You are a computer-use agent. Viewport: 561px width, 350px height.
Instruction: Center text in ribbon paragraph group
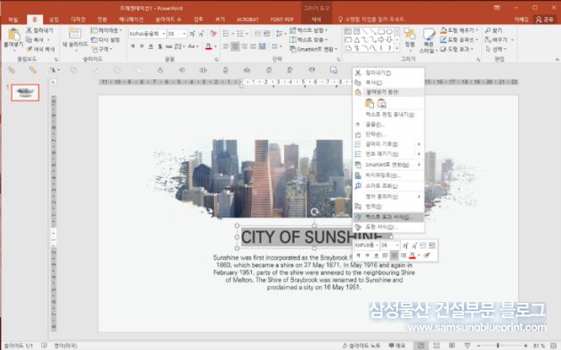tap(235, 46)
